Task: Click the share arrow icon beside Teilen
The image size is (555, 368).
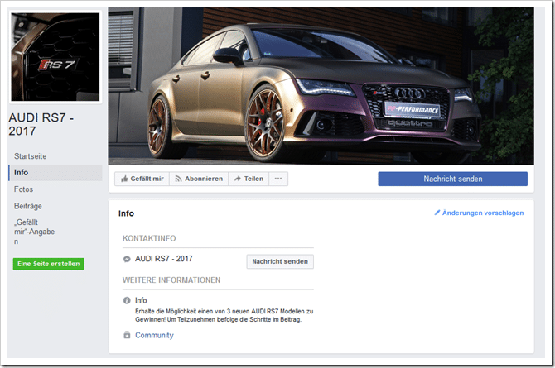Action: (x=238, y=179)
